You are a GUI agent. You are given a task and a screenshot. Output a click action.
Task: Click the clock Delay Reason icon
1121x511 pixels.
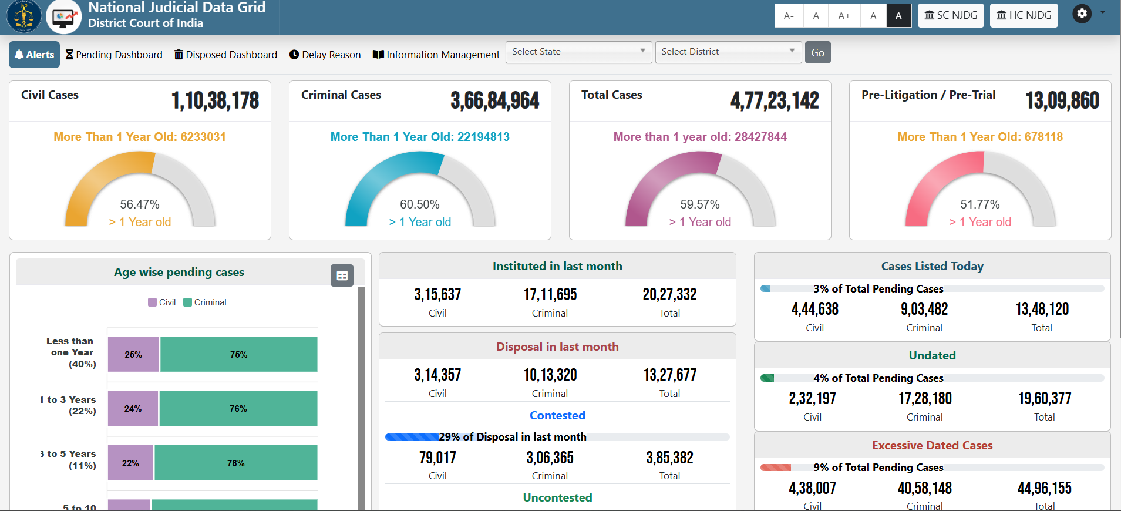[294, 55]
